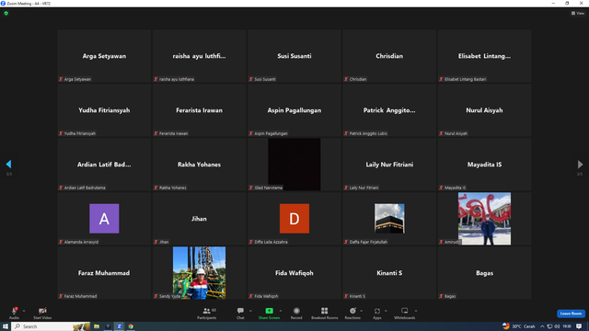Select the Laily Nur Fitriani participant tile
The width and height of the screenshot is (589, 331).
pos(389,165)
